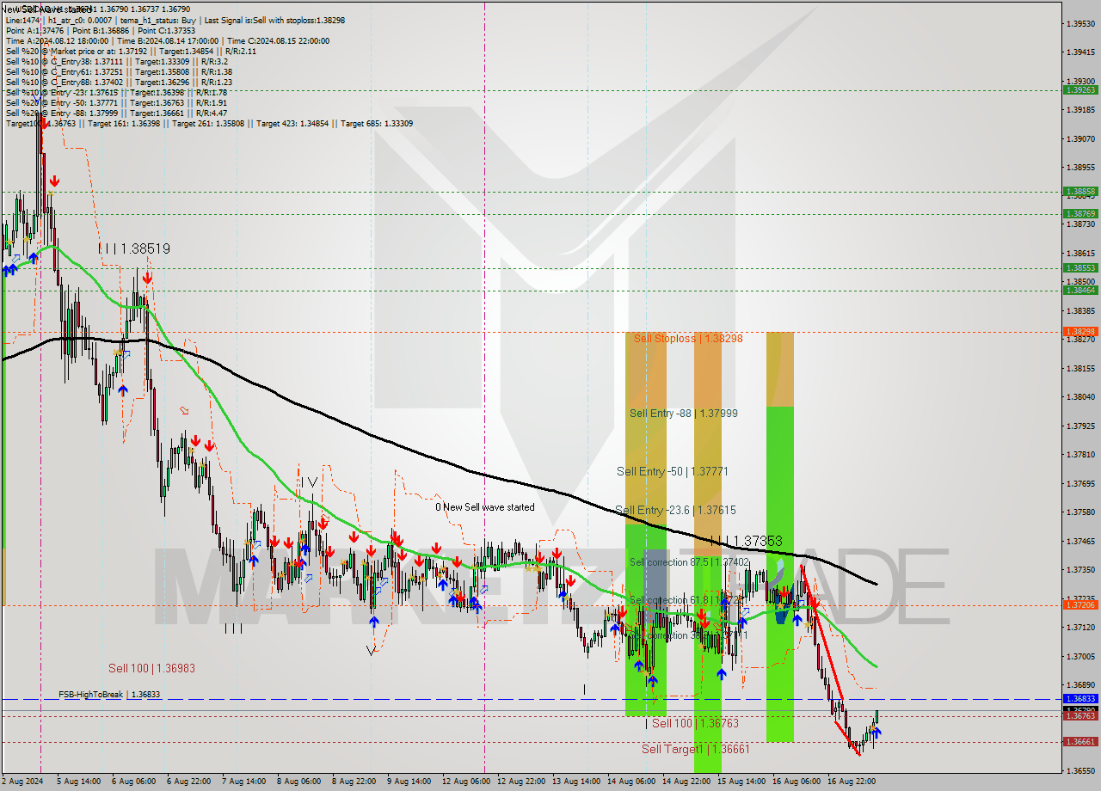Click '14 Aug 06:00' on time axis

pos(631,782)
